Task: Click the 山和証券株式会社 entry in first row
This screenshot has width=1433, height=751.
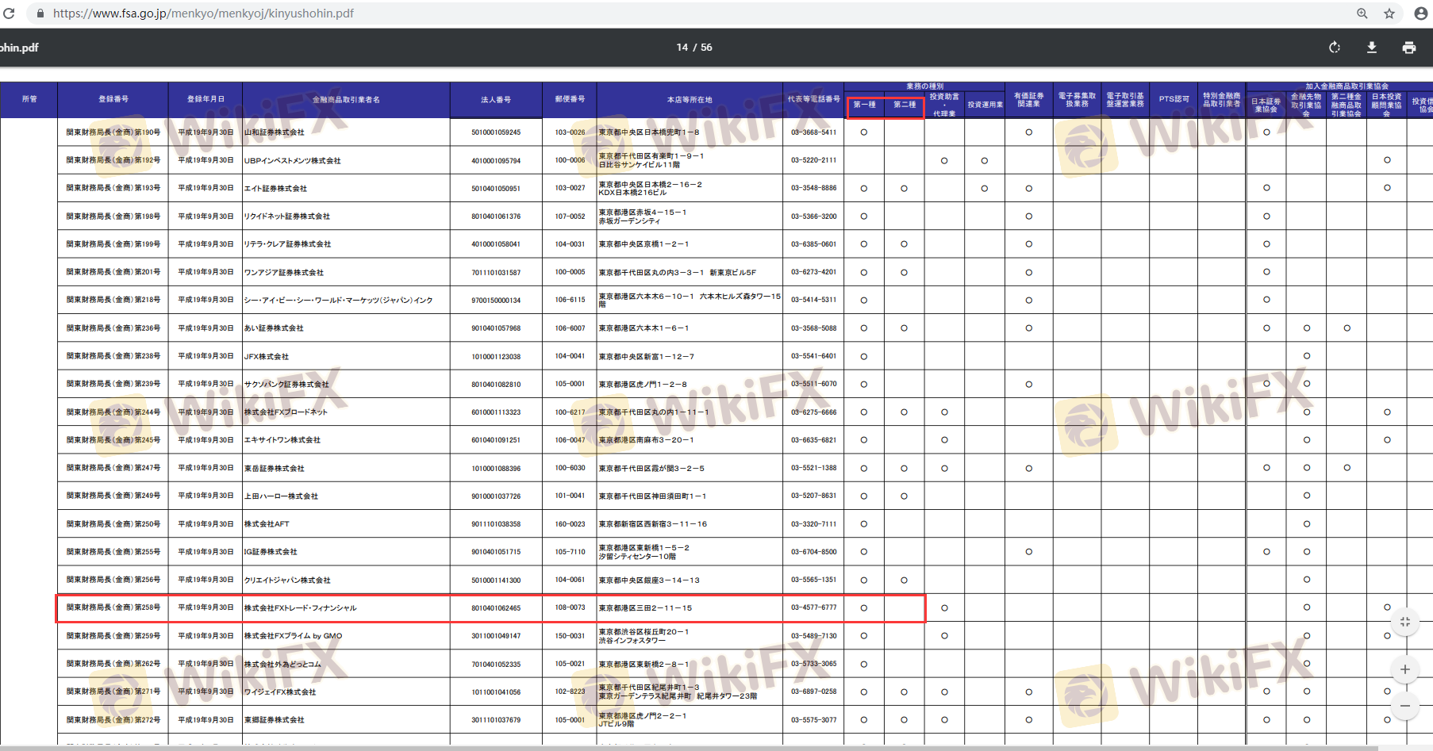Action: (274, 132)
